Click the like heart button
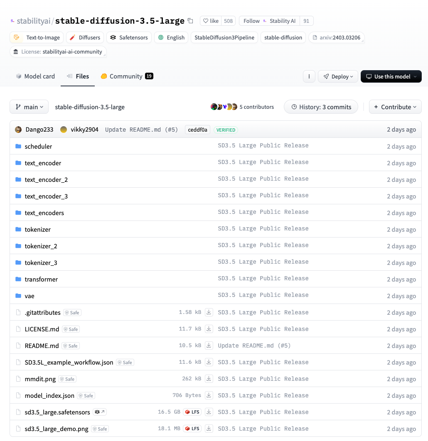This screenshot has height=441, width=428. 211,21
